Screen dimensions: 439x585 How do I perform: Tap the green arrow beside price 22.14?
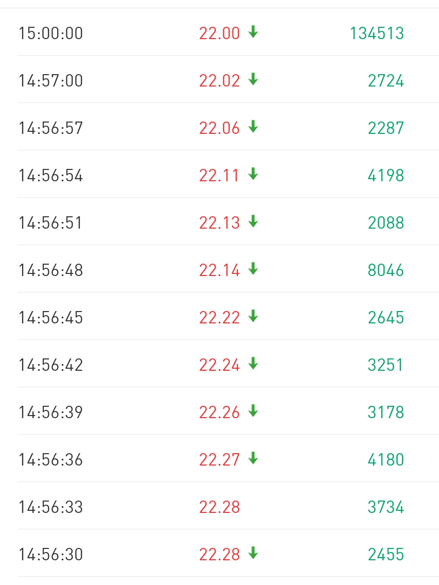253,269
